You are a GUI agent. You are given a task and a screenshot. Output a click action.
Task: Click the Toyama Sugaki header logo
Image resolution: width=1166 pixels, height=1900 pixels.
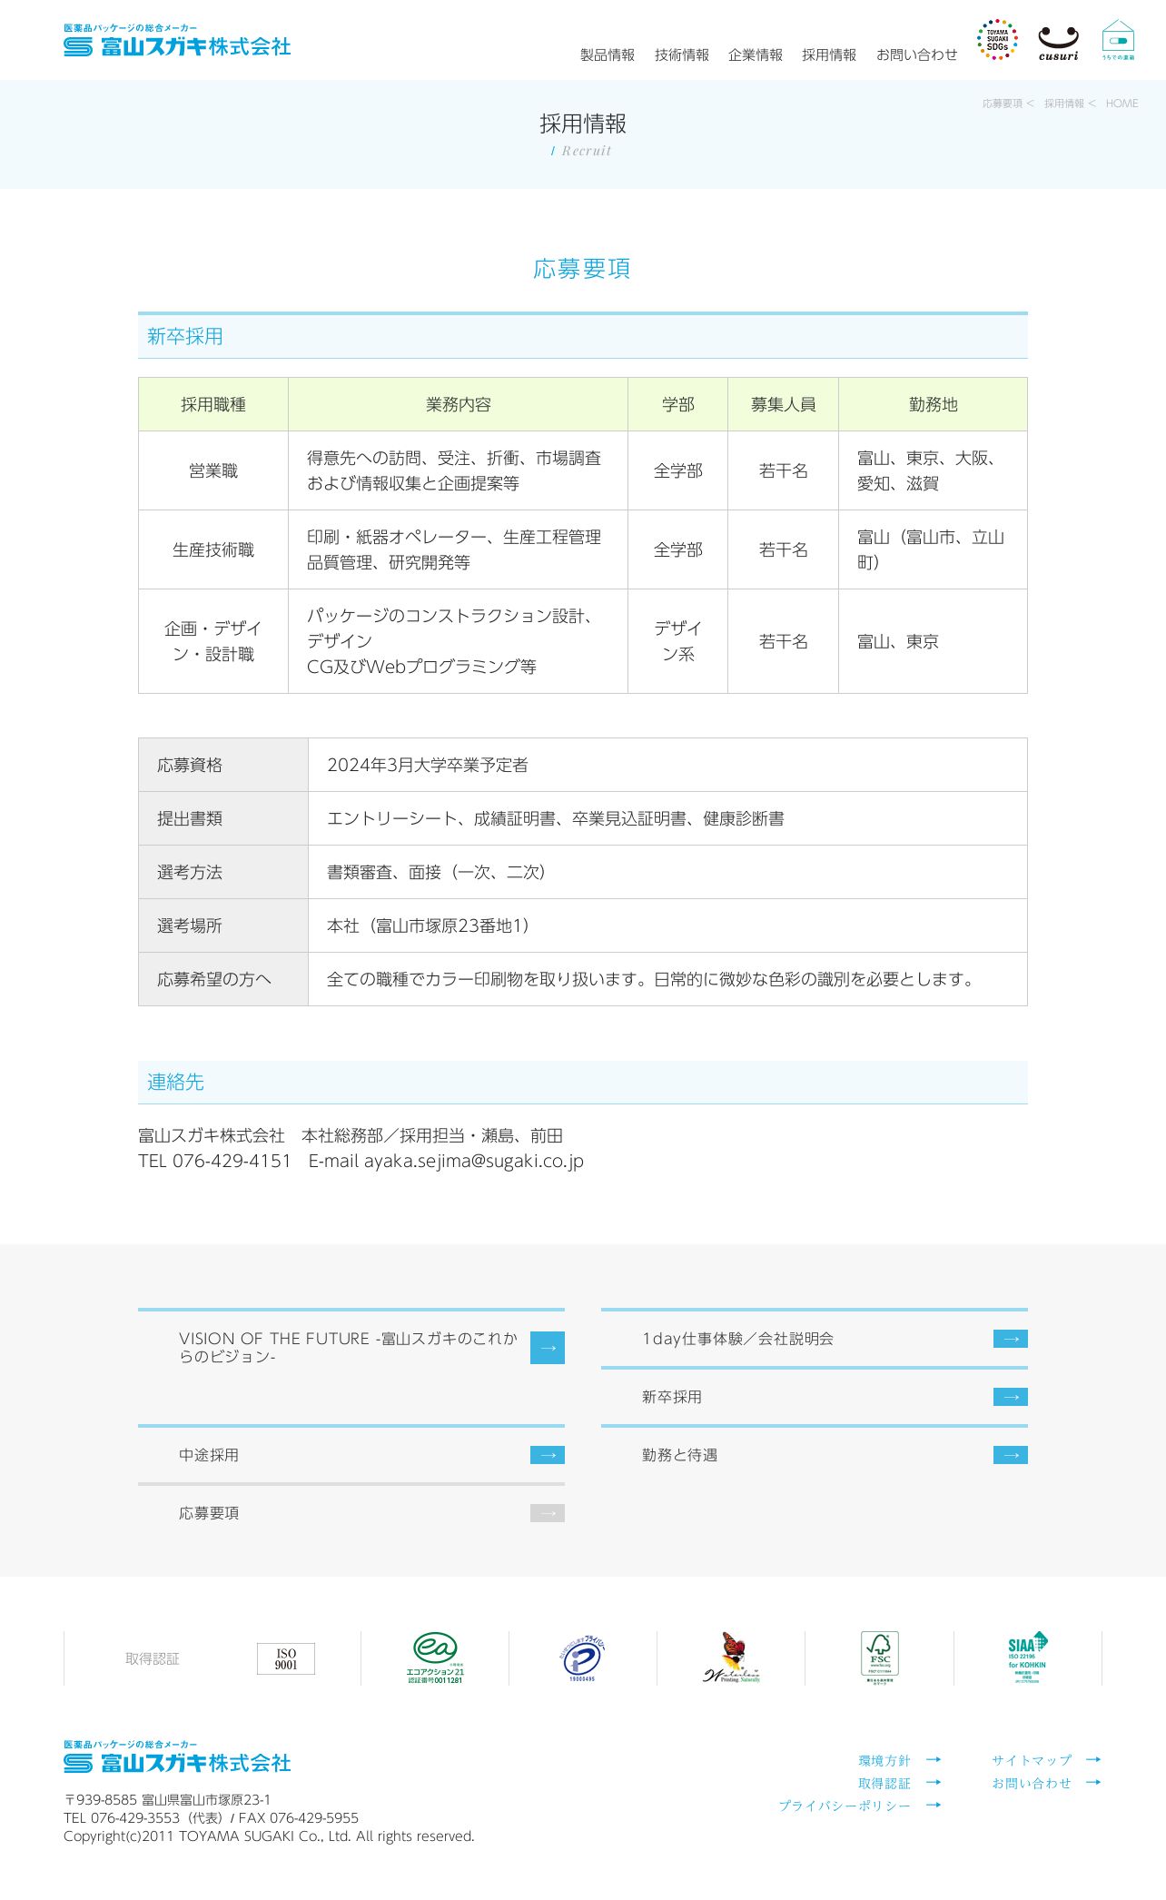(x=177, y=41)
